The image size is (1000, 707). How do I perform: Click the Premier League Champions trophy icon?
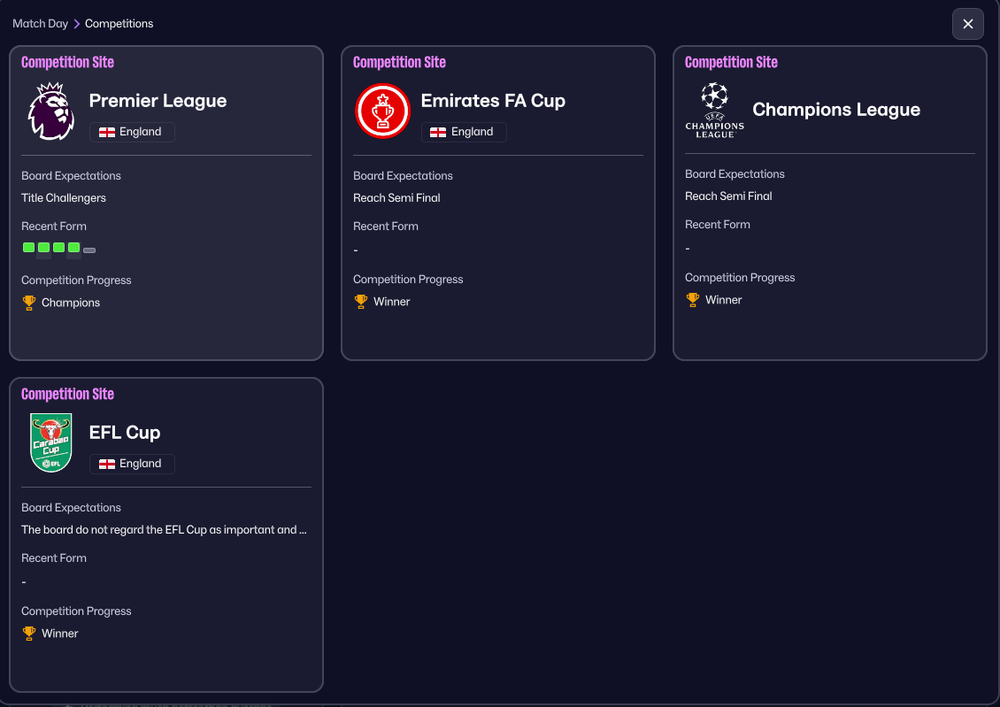29,303
